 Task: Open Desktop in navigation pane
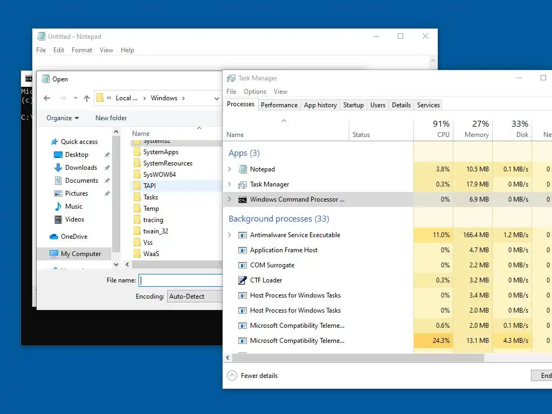(77, 155)
